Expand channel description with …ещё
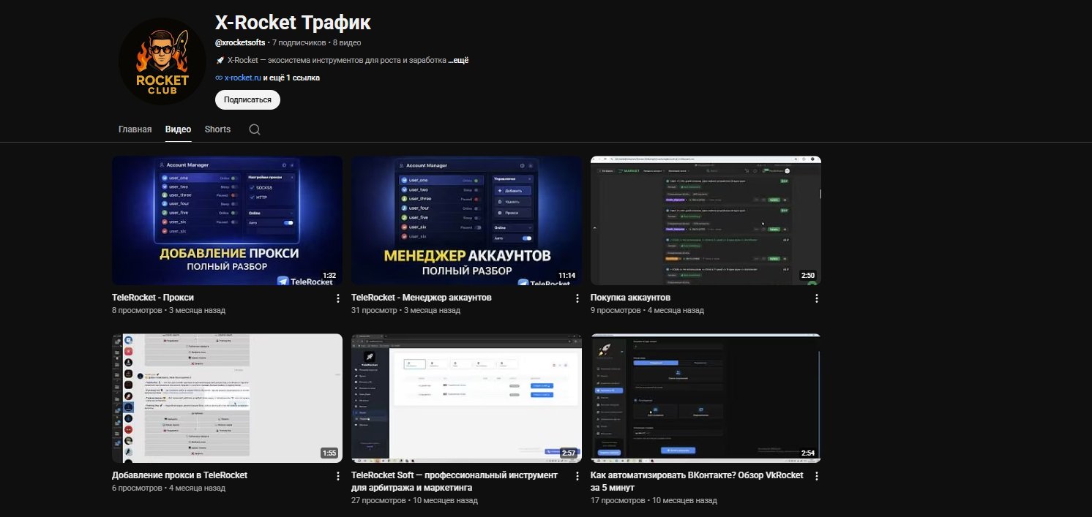This screenshot has width=1092, height=517. tap(458, 60)
